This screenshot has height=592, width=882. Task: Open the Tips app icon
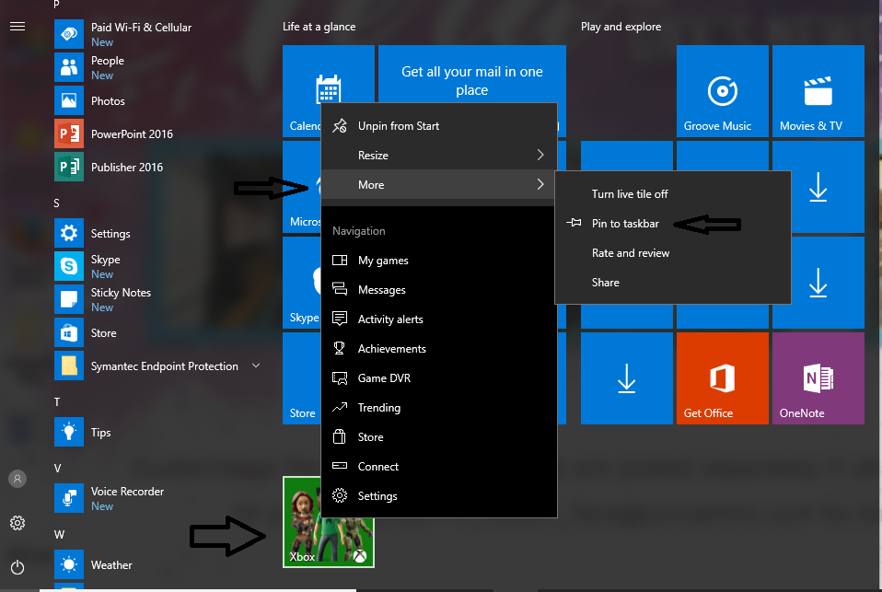coord(69,432)
